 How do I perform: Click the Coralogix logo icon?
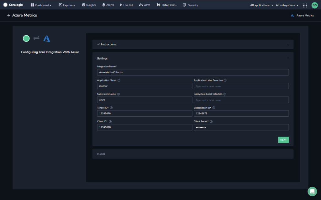5,5
